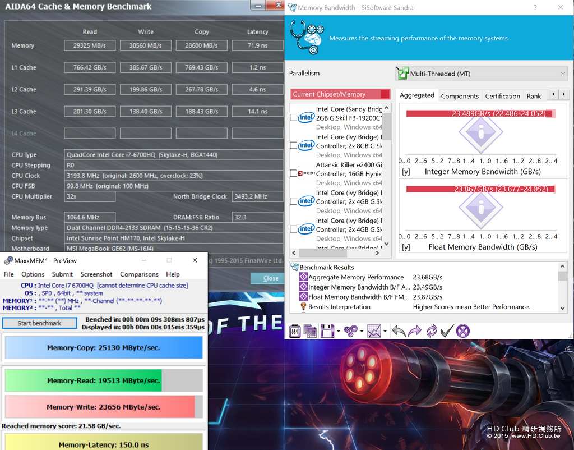574x450 pixels.
Task: Click the floppy disk save icon
Action: click(x=327, y=331)
